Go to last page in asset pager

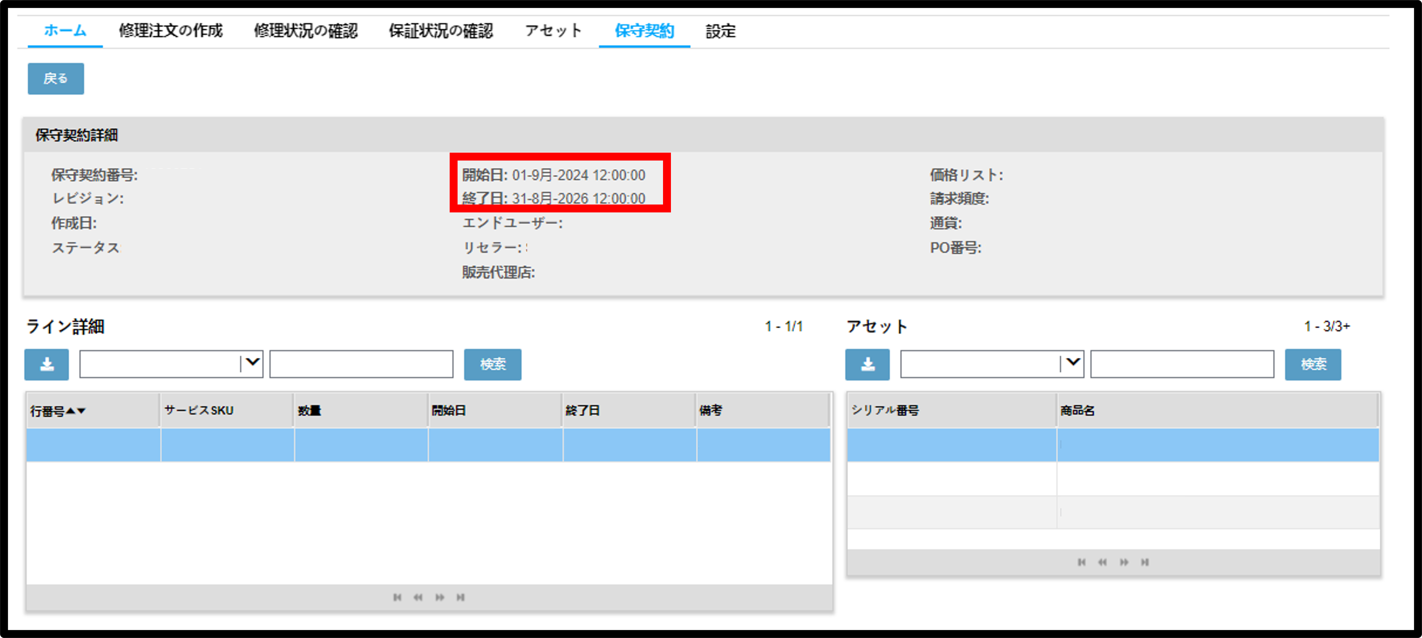[x=1145, y=562]
